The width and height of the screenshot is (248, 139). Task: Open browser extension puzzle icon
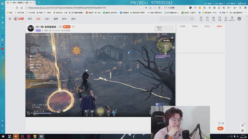coord(205,8)
